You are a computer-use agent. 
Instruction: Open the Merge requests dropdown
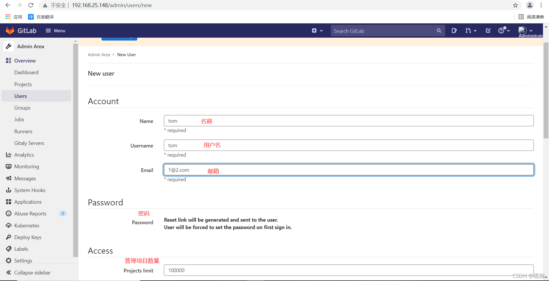point(471,31)
